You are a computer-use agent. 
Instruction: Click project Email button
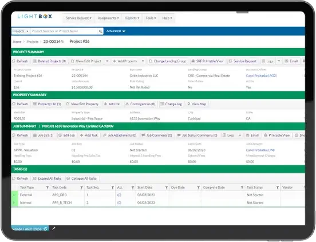[291, 61]
